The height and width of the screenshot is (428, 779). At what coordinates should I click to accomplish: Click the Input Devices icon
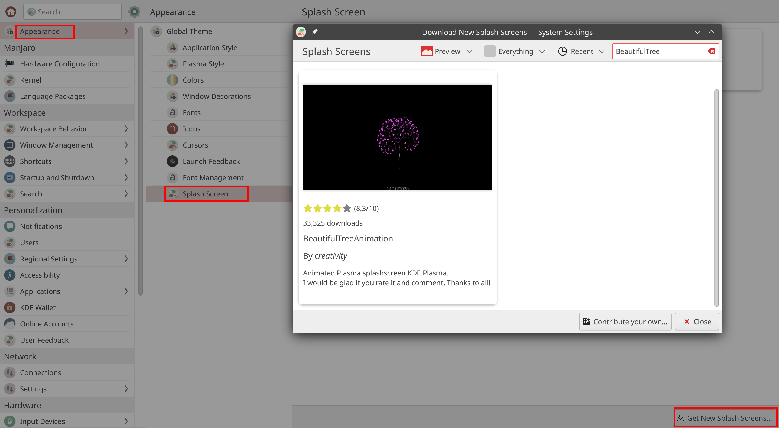tap(10, 421)
